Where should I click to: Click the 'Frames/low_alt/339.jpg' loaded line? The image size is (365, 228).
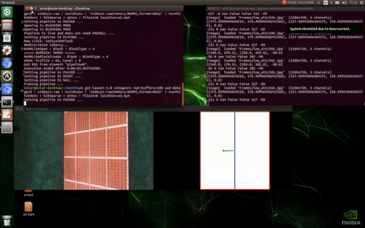click(x=269, y=18)
